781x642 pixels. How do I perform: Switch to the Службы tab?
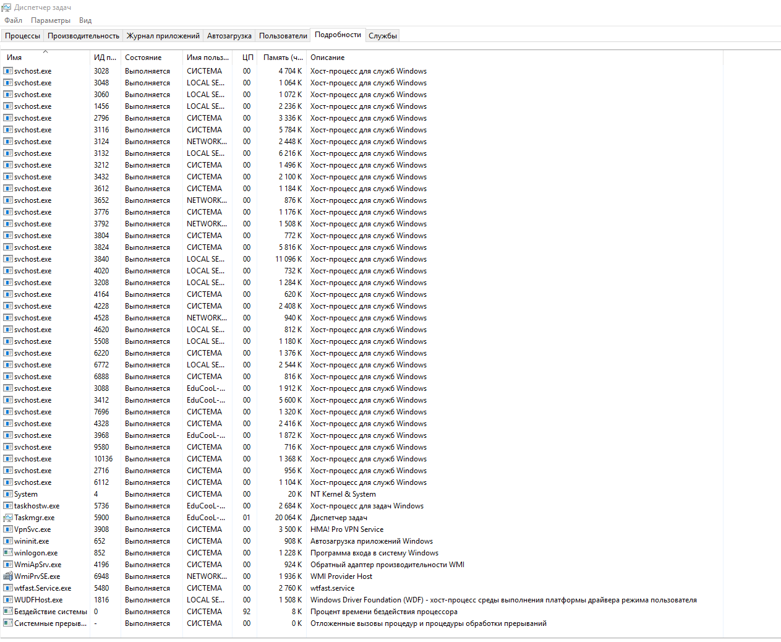[x=383, y=36]
